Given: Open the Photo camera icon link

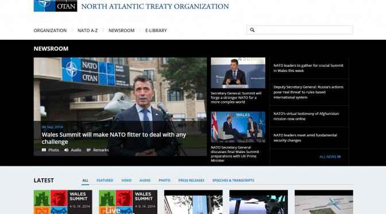Looking at the screenshot, I should pos(44,150).
